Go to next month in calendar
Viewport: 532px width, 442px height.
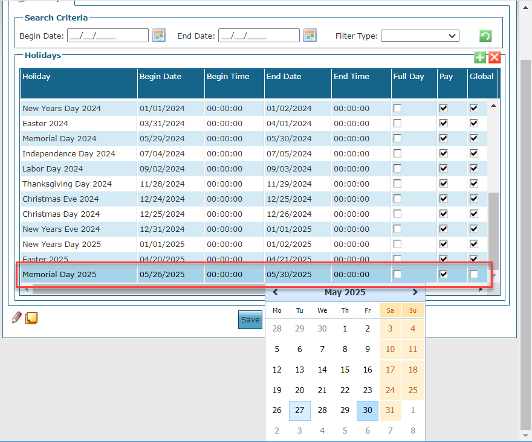coord(415,292)
